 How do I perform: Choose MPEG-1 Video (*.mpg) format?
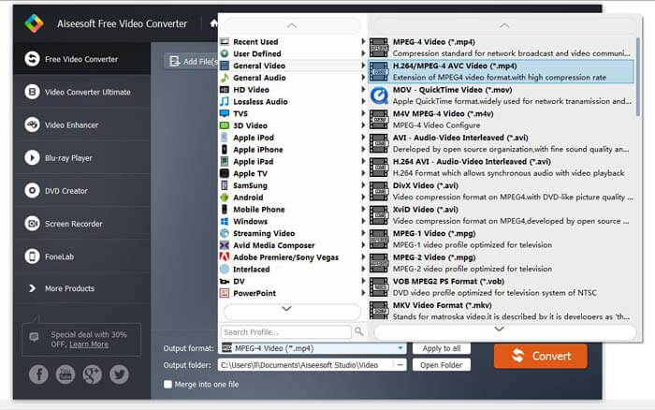(502, 239)
